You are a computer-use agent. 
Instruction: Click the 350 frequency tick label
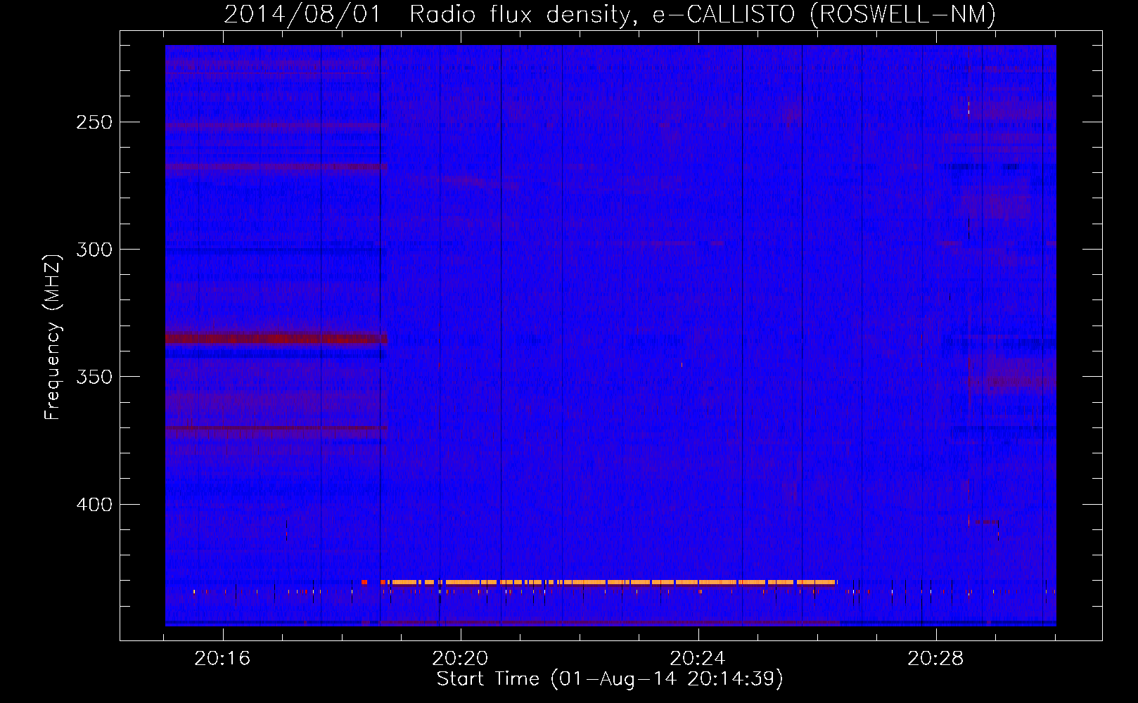(x=94, y=377)
